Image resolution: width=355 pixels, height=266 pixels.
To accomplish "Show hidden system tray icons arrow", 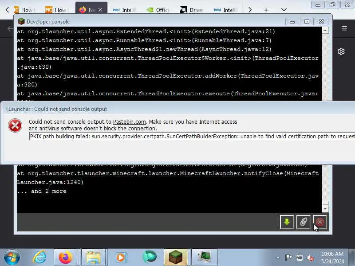I will [x=278, y=258].
